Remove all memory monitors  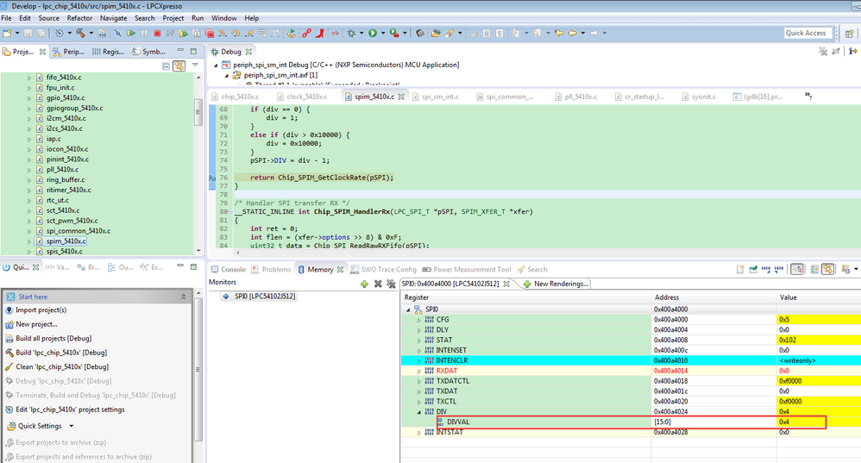[x=391, y=283]
